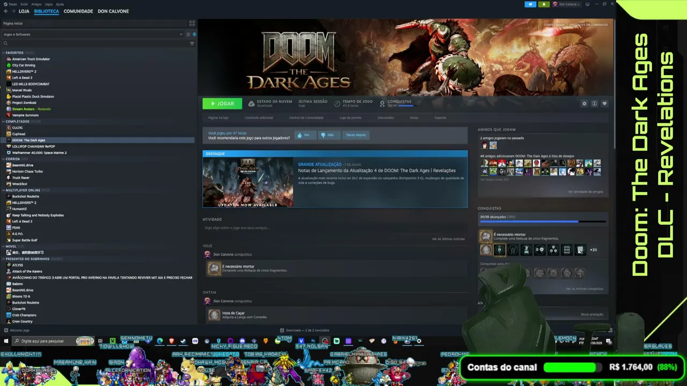Select American Truck Simulator in library
This screenshot has width=687, height=386.
coord(31,59)
